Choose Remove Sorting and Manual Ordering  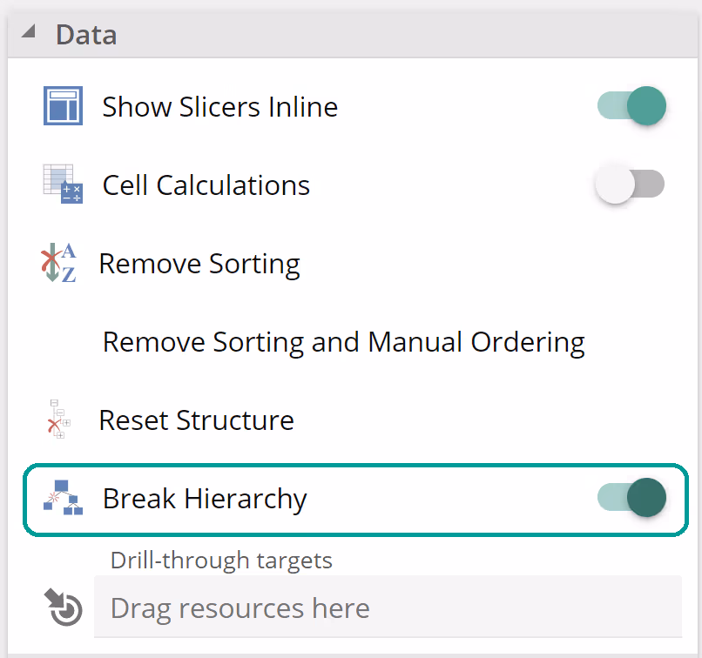343,342
